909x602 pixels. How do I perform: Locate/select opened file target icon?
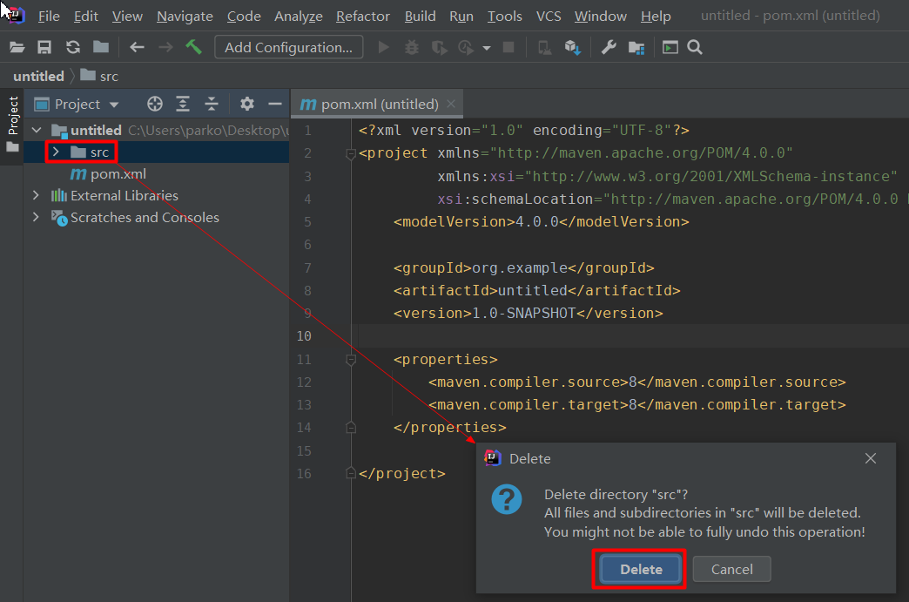pos(155,104)
